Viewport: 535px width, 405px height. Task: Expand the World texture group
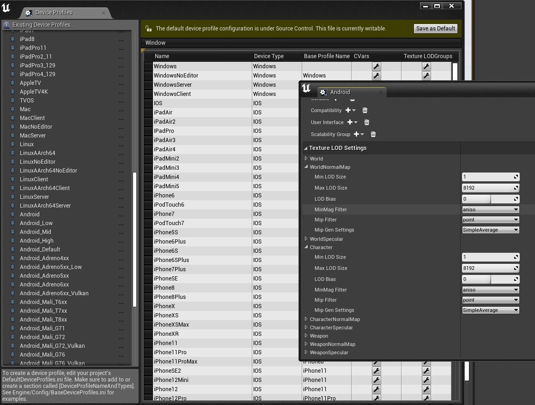pyautogui.click(x=306, y=158)
